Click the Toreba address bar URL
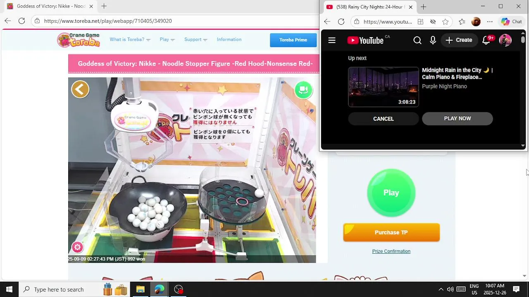Image resolution: width=529 pixels, height=297 pixels. pos(108,21)
